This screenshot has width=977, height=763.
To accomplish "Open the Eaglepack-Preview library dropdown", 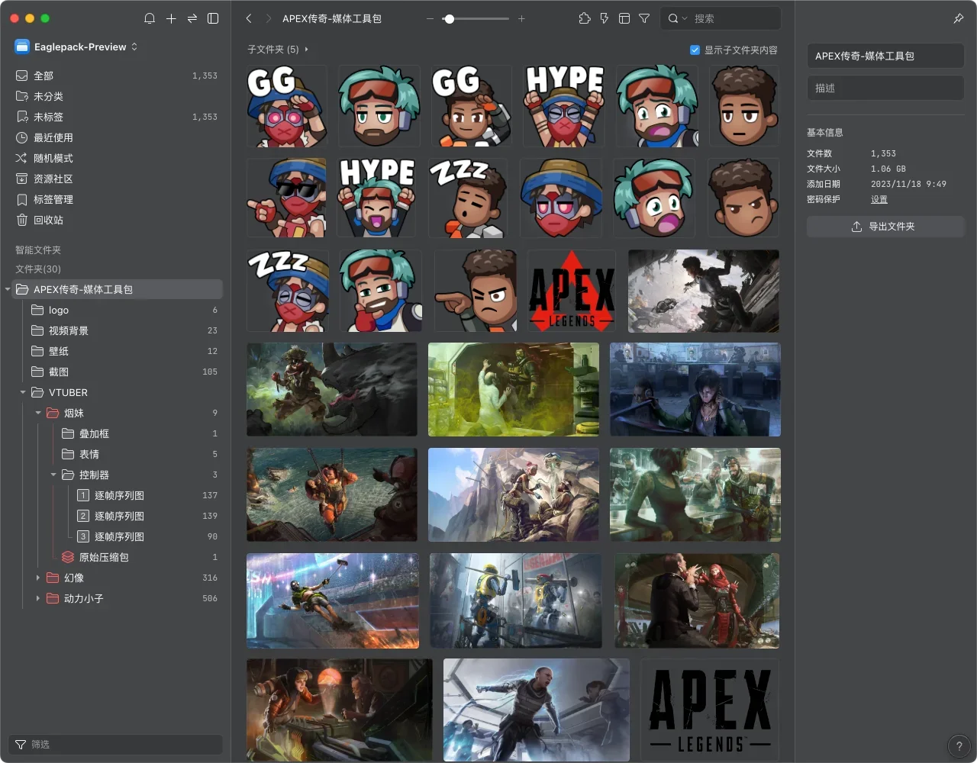I will tap(76, 47).
